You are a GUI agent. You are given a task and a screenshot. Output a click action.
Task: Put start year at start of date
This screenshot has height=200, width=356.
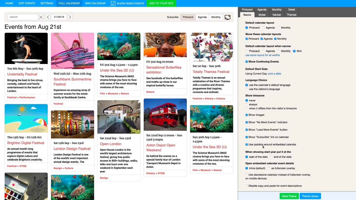[247, 157]
